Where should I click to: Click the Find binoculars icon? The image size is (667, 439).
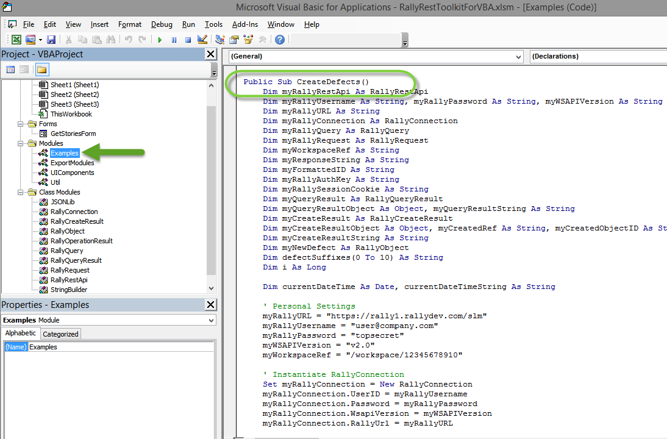point(110,40)
